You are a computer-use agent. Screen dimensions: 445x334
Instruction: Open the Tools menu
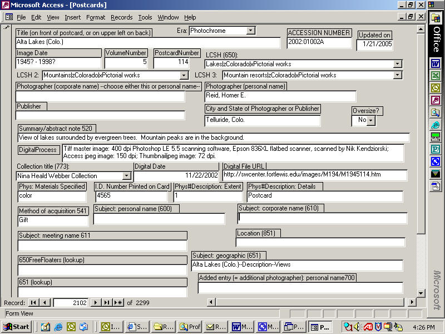(x=145, y=17)
